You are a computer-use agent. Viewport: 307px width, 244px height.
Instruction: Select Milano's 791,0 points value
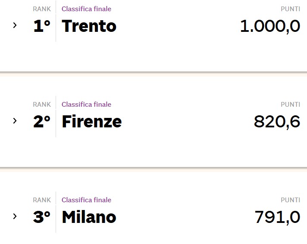[277, 217]
